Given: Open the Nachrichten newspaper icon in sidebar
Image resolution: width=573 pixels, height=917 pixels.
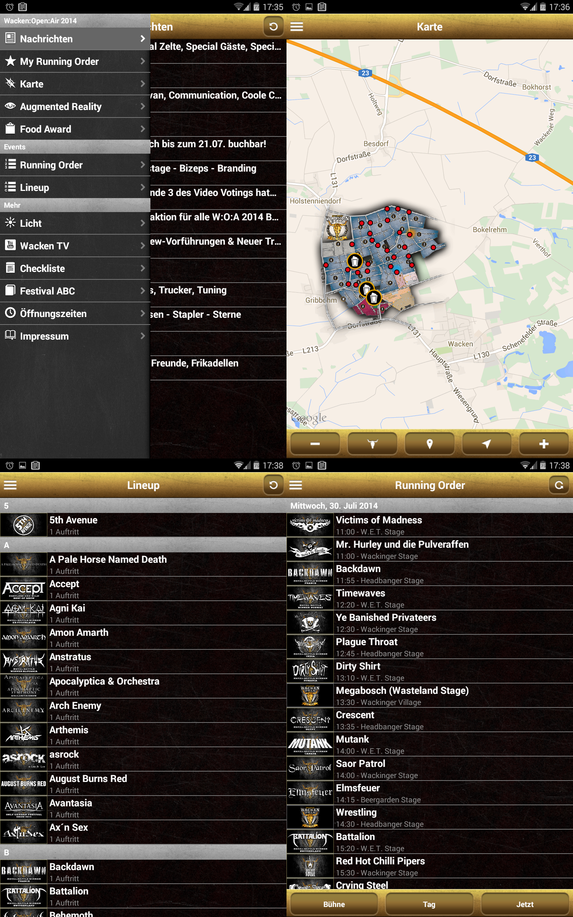Looking at the screenshot, I should 10,38.
